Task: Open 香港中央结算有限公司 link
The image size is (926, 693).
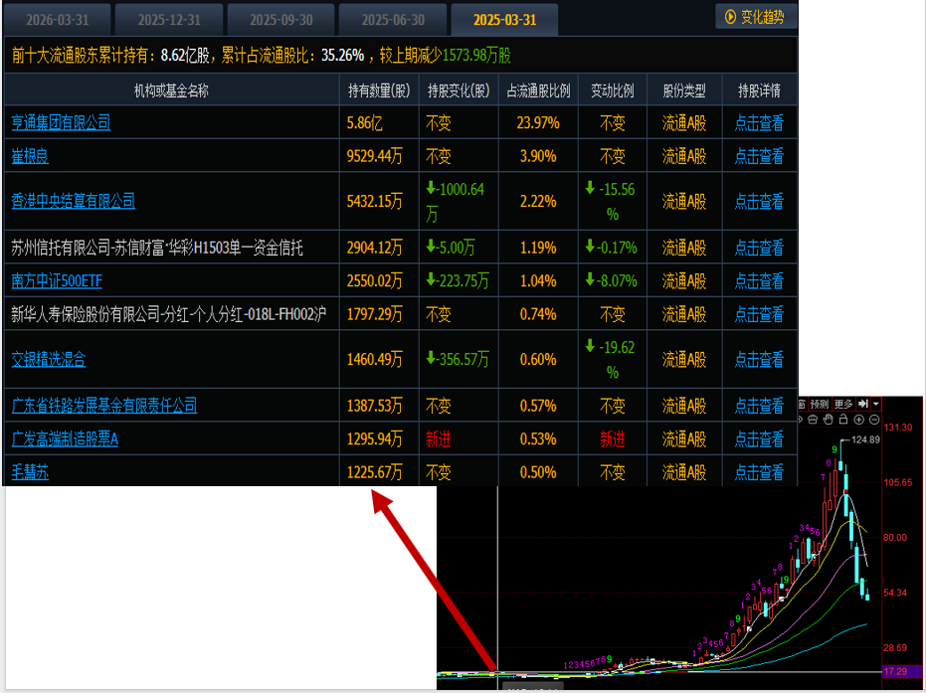Action: (74, 201)
